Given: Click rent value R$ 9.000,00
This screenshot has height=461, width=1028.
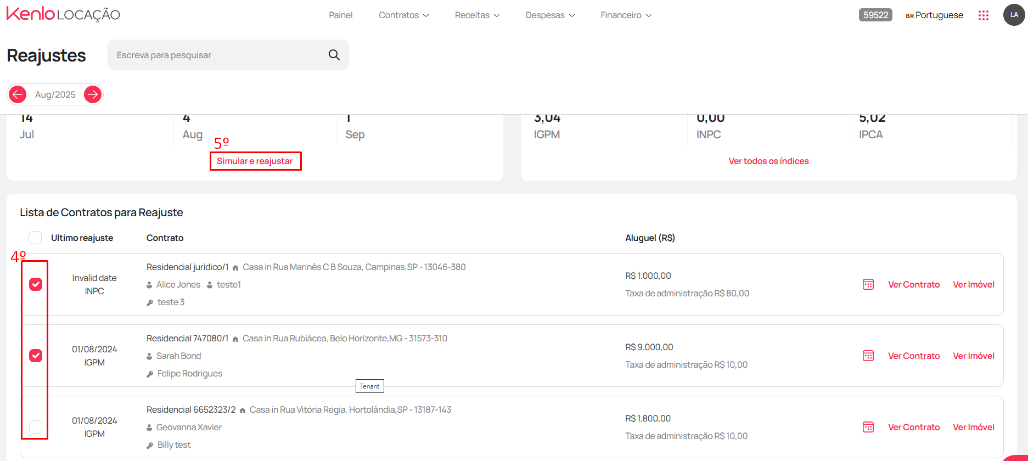Looking at the screenshot, I should (649, 347).
